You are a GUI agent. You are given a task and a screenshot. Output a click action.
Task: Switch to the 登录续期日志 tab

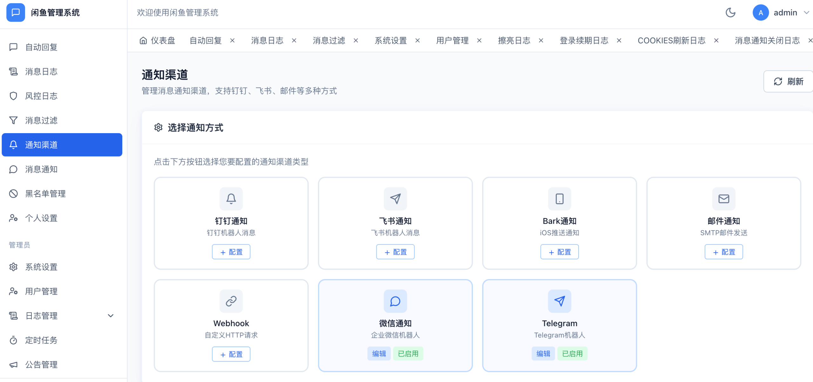(584, 40)
